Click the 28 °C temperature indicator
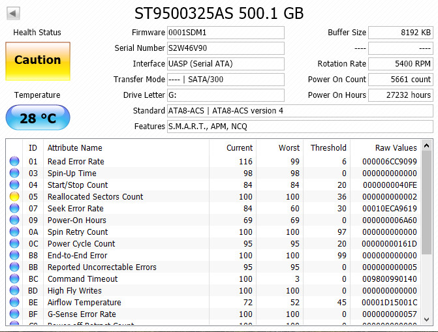438x332 pixels. coord(37,118)
